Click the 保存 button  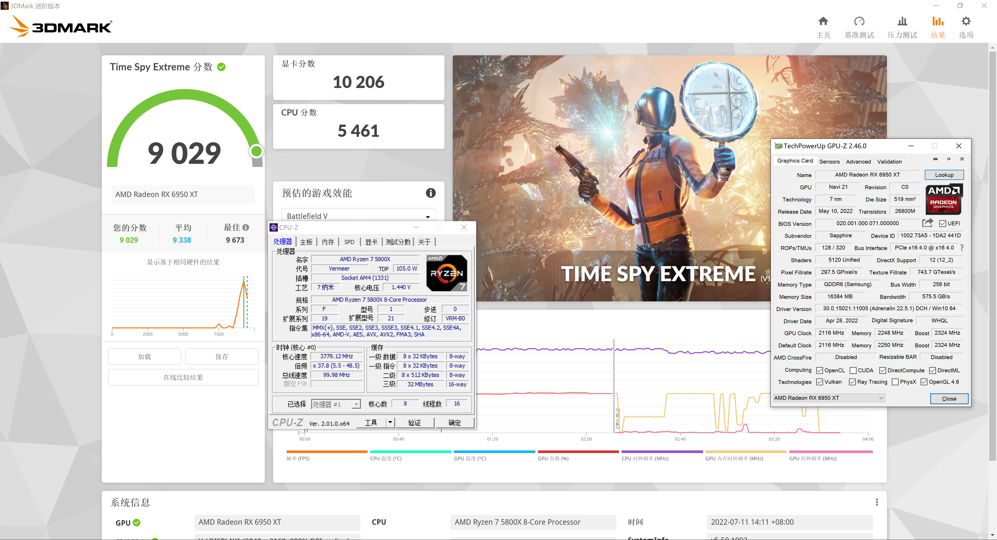pos(222,356)
